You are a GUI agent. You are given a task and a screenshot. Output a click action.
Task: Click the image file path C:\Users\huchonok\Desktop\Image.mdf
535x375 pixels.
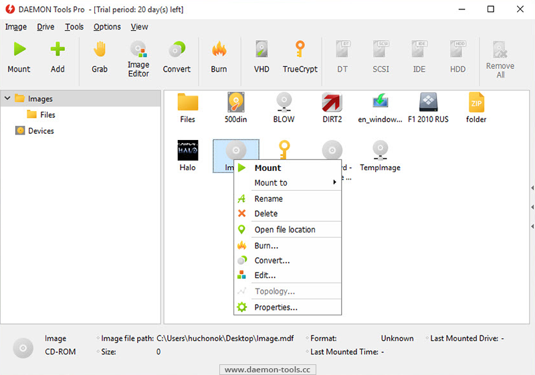point(225,338)
